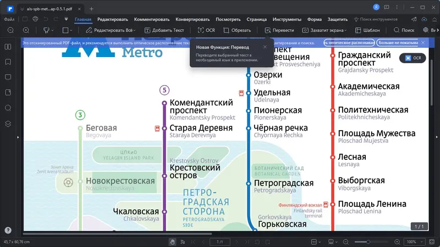
Task: Activate the hand pan tool
Action: click(x=172, y=242)
